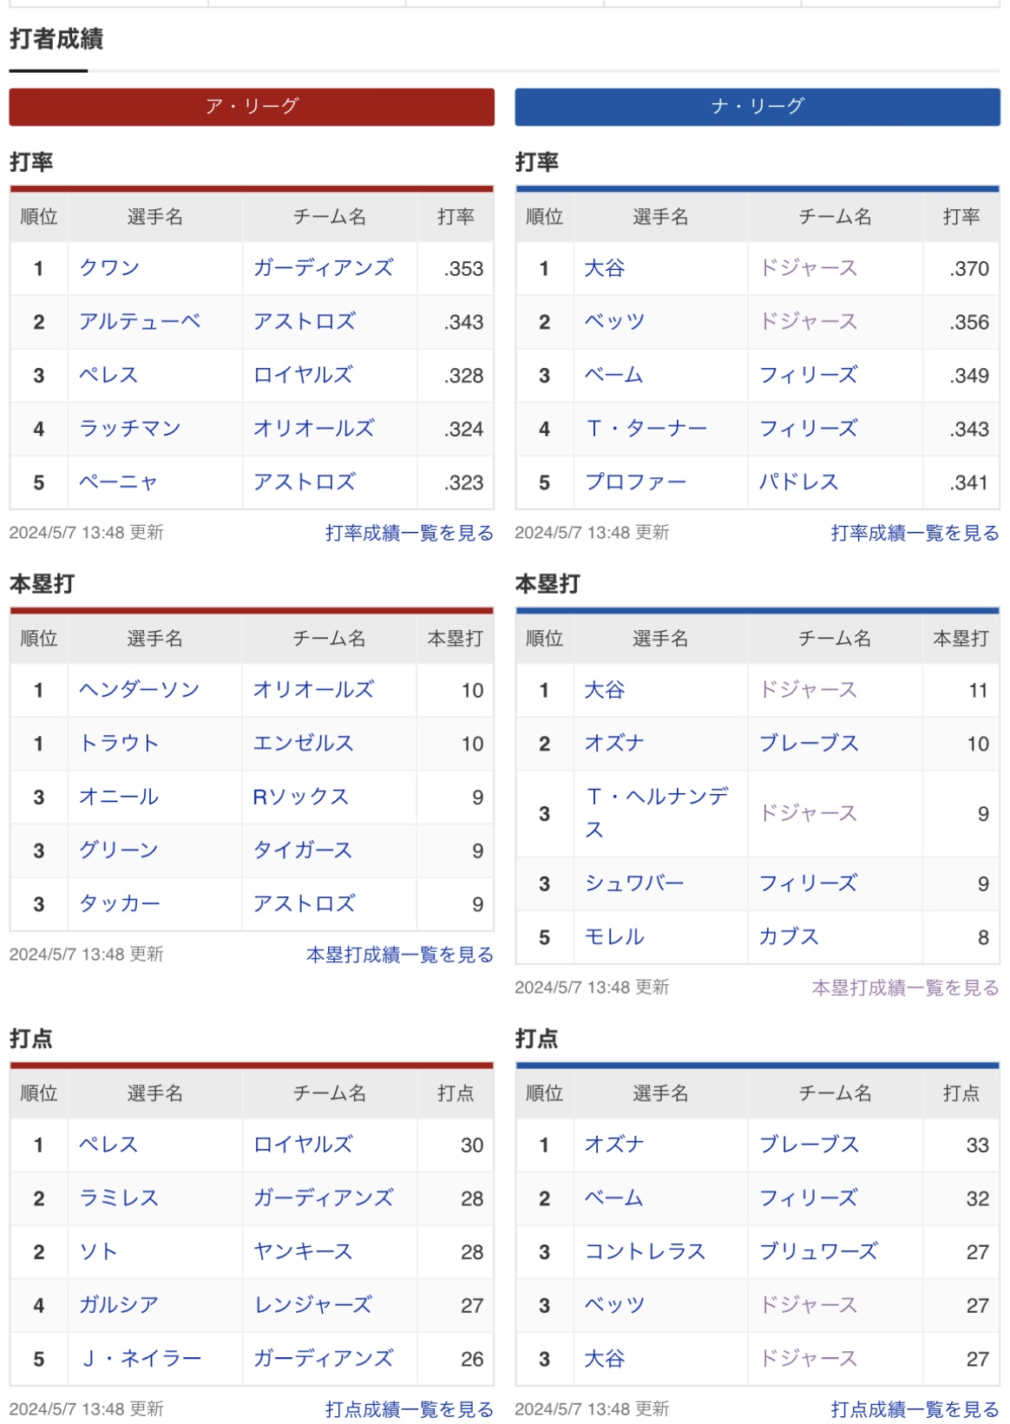Open player シュワバー in NL home runs
Viewport: 1010px width, 1424px height.
634,883
